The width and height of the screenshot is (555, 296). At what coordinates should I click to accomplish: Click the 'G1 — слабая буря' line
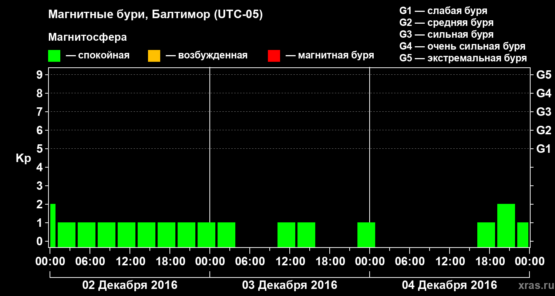coord(443,11)
